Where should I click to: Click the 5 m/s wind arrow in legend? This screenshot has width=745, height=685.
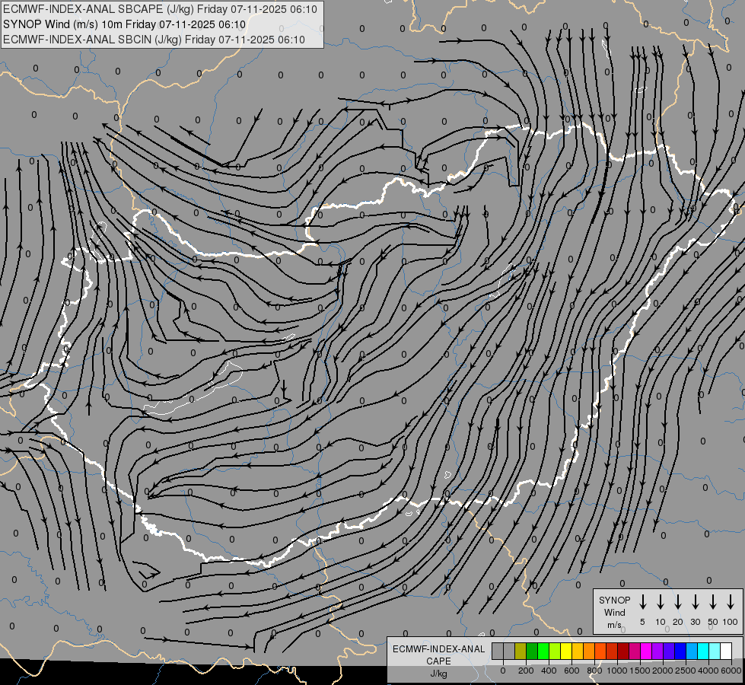coord(642,601)
